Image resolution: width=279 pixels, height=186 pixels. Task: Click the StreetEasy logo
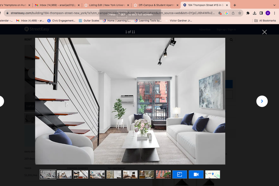tap(37, 29)
